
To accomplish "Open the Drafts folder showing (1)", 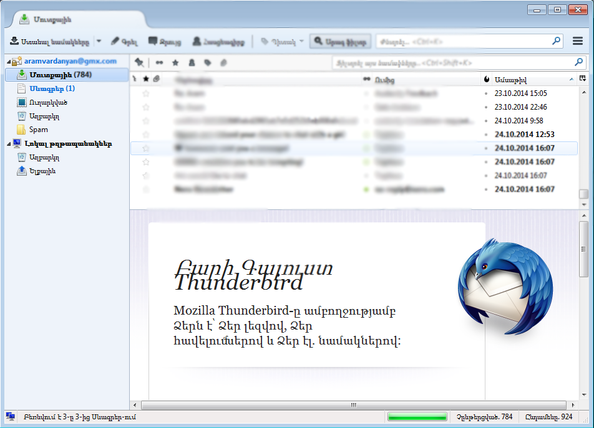I will pos(52,88).
